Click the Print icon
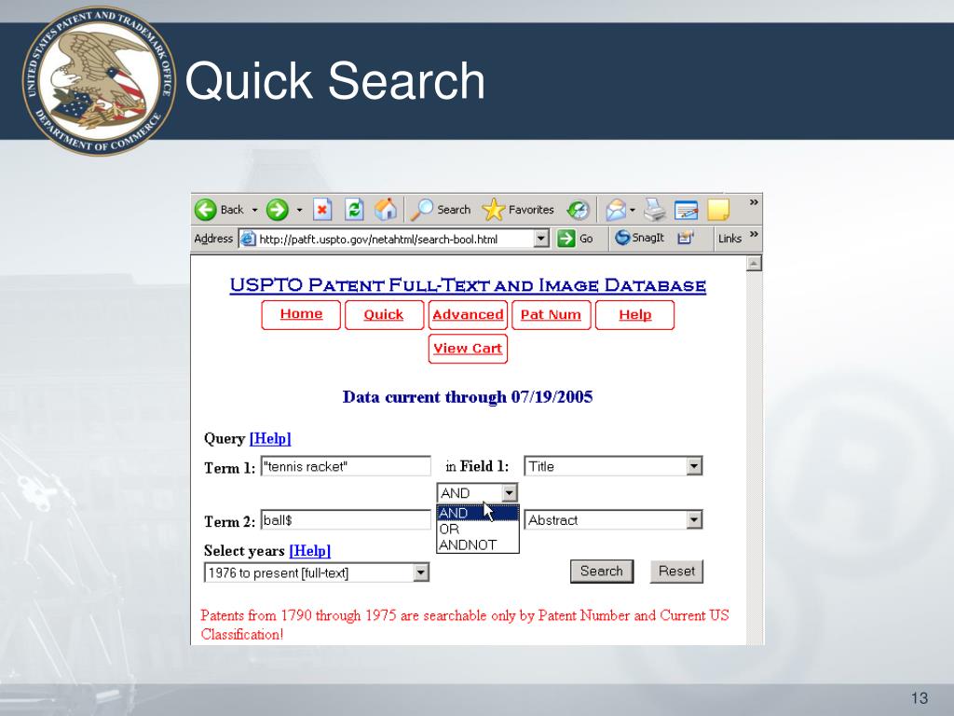 [x=655, y=210]
